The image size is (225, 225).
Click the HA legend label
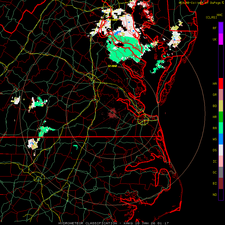tap(214, 83)
